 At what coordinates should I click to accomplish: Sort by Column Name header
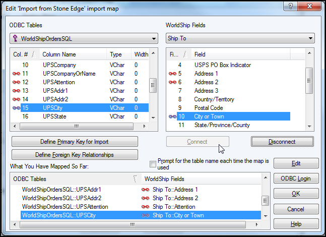point(73,54)
